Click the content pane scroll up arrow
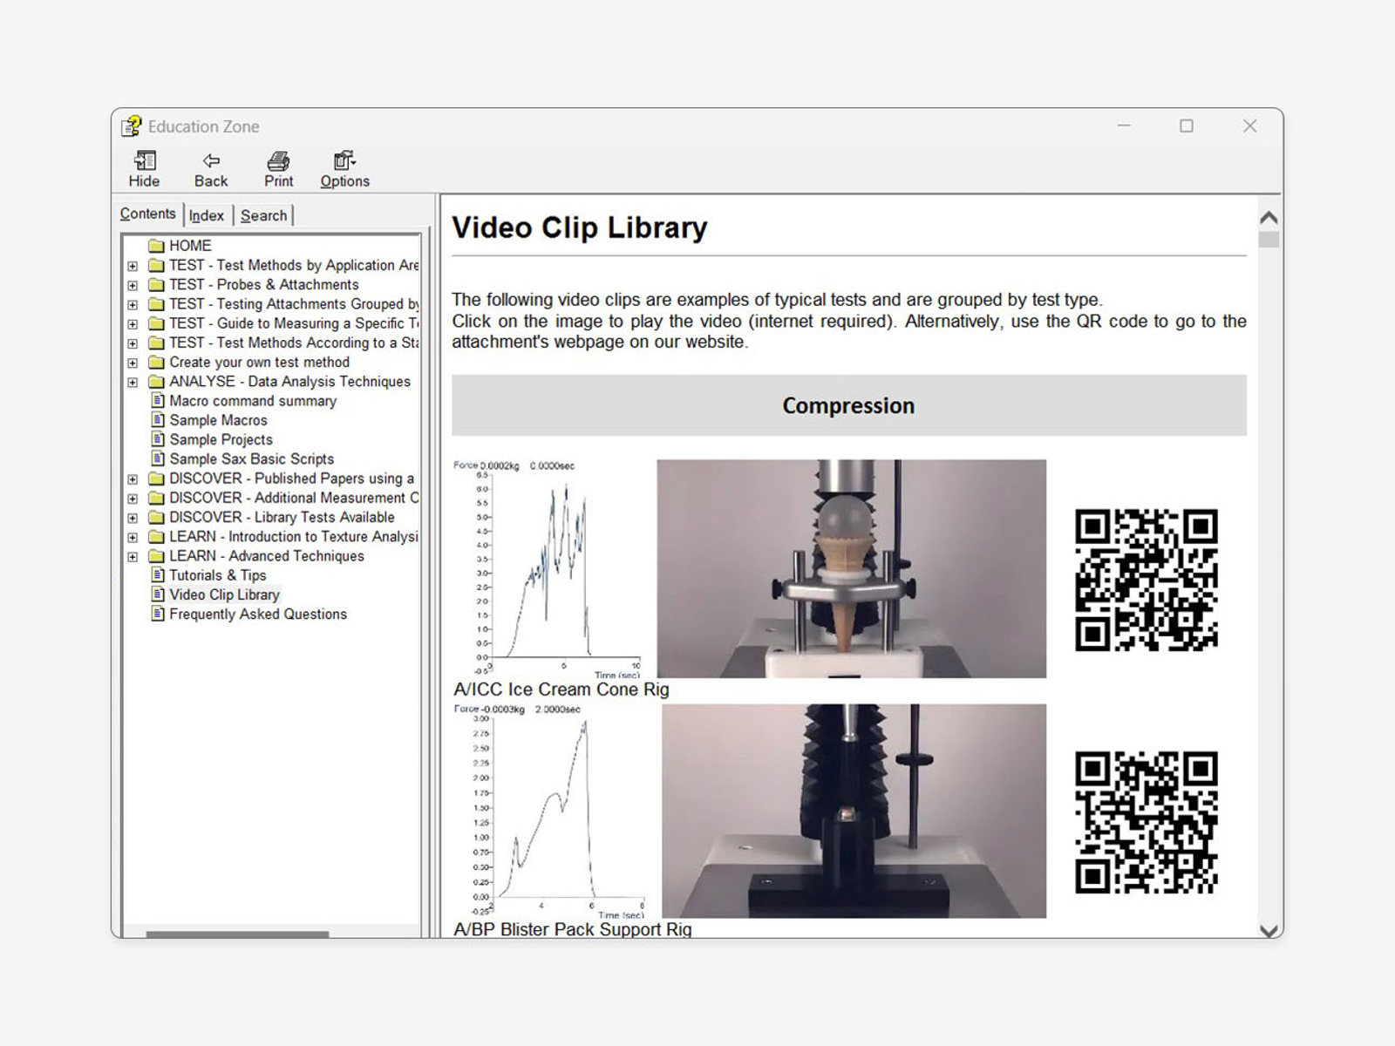The image size is (1395, 1046). coord(1269,217)
